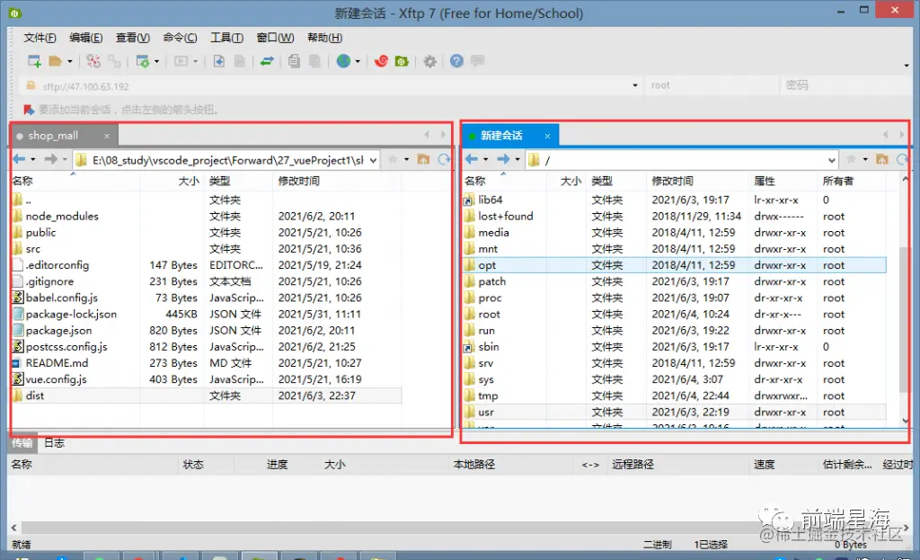The width and height of the screenshot is (920, 560).
Task: Select the dist folder in local pane
Action: [x=206, y=396]
